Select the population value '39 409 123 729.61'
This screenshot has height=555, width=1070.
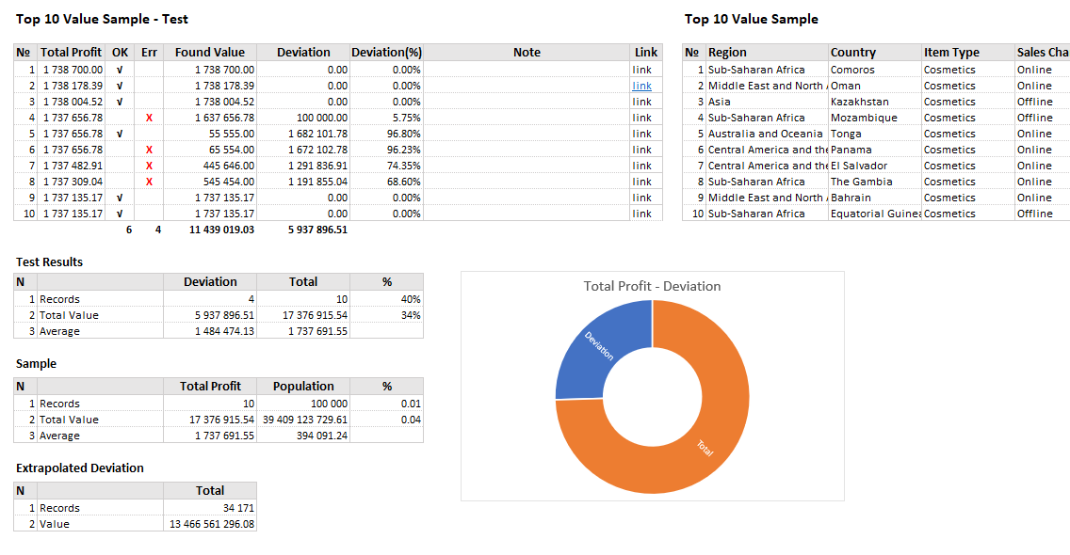303,420
